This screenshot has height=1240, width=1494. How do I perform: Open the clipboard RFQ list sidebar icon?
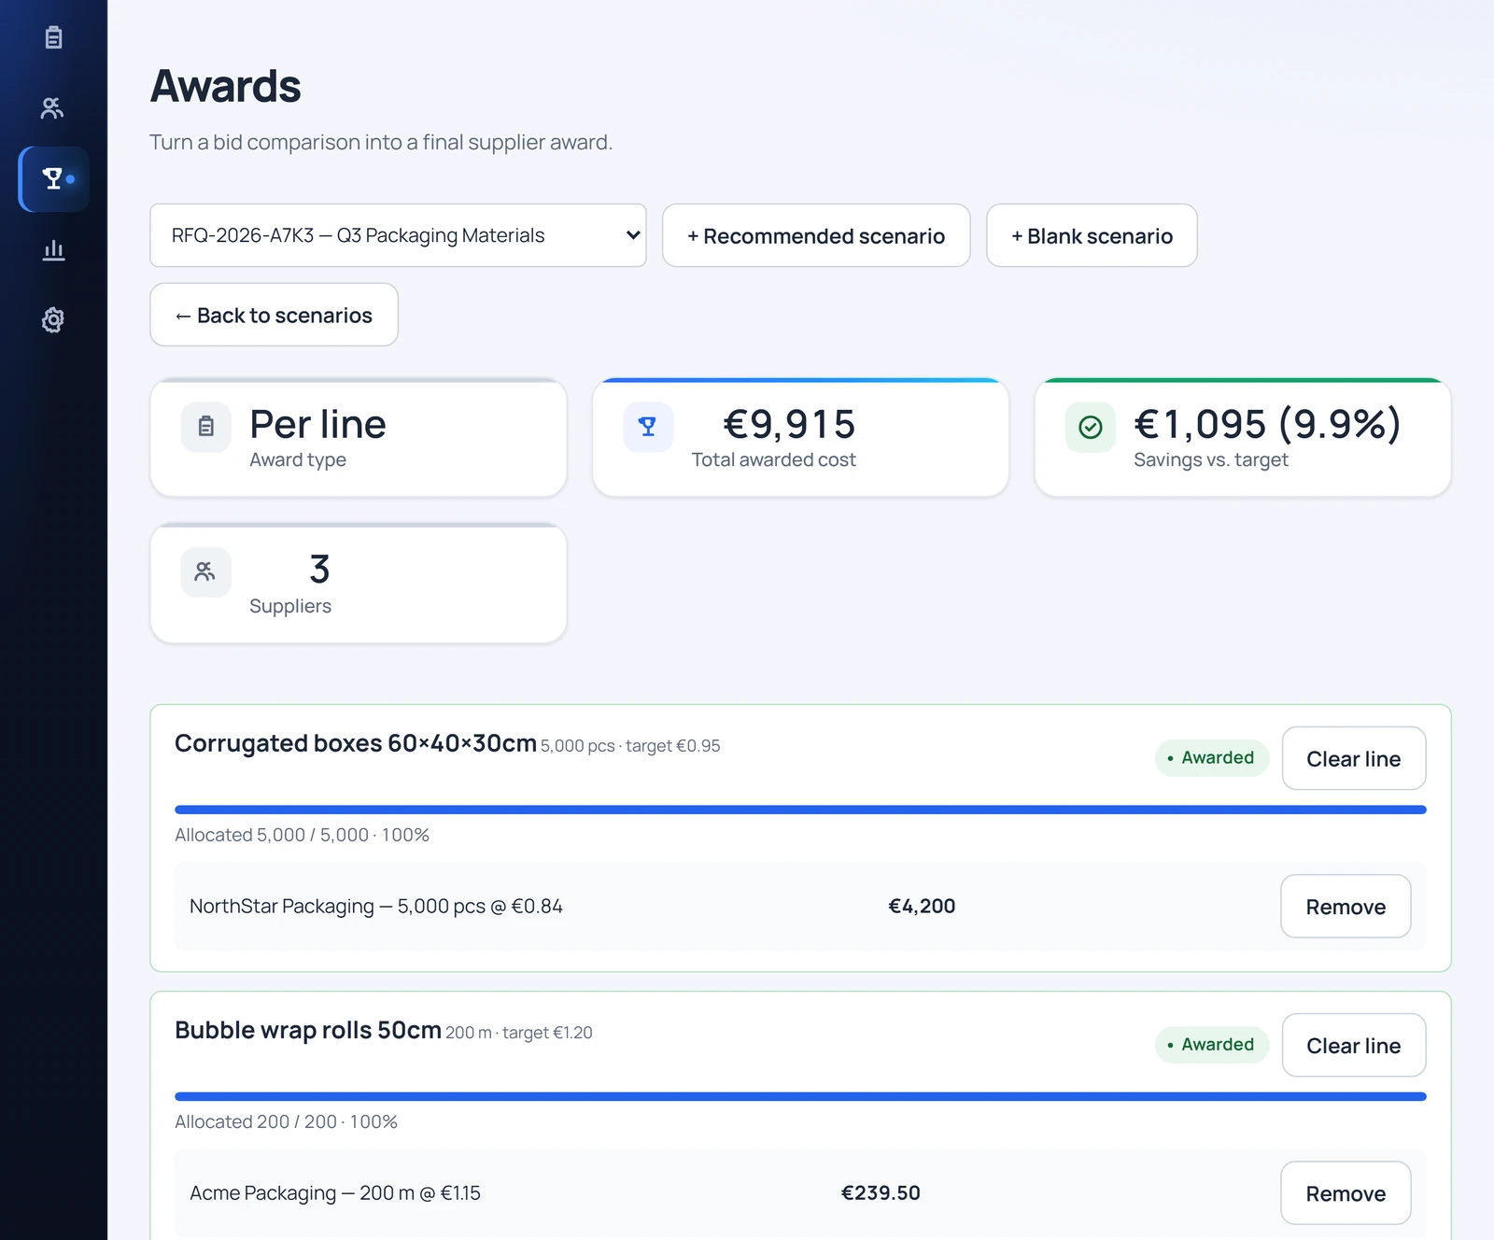[53, 37]
